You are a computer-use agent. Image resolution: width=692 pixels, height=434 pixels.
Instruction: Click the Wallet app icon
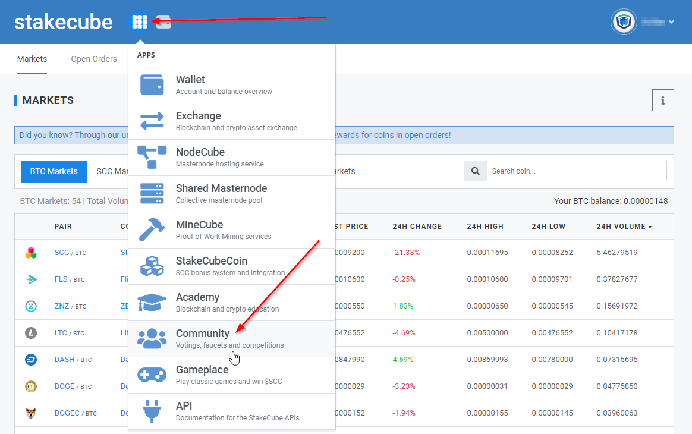click(x=152, y=85)
